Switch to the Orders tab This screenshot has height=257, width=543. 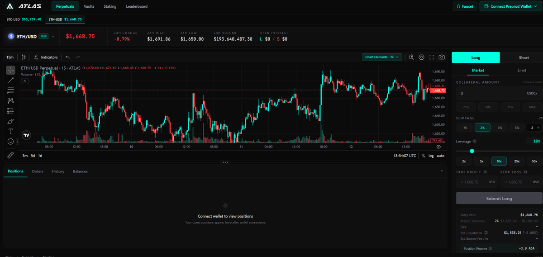click(38, 171)
